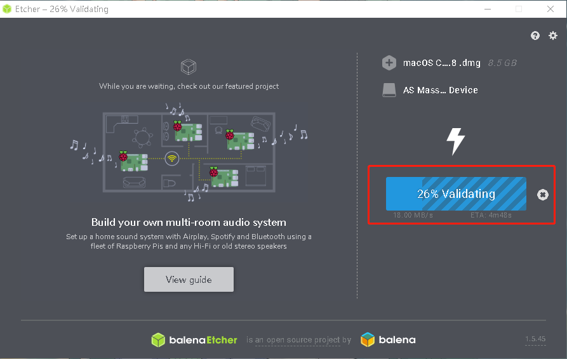Follow the "open source project" link
The image size is (567, 359).
point(302,341)
